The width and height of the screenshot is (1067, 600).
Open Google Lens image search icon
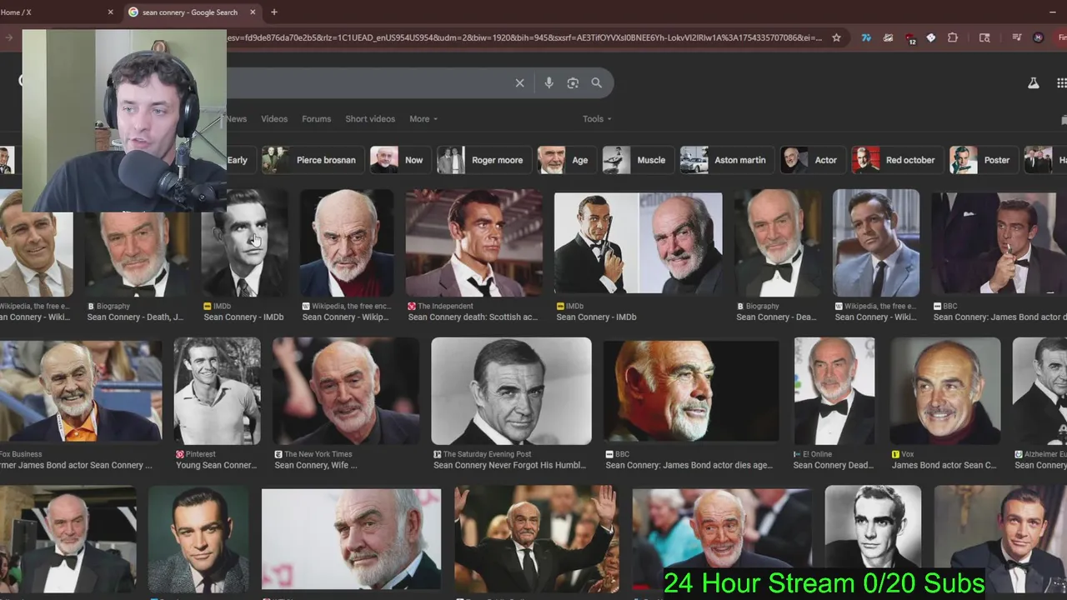(573, 83)
